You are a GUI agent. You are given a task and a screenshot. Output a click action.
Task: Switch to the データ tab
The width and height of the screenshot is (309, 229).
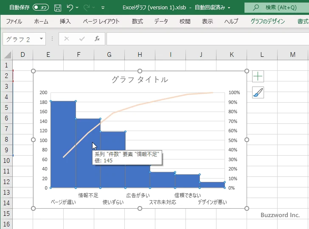(x=161, y=21)
